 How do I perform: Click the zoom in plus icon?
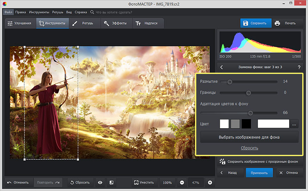pos(210,182)
